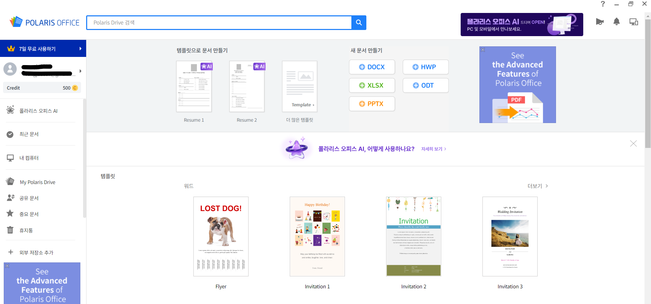
Task: Click the main page vertical scrollbar
Action: [x=648, y=83]
